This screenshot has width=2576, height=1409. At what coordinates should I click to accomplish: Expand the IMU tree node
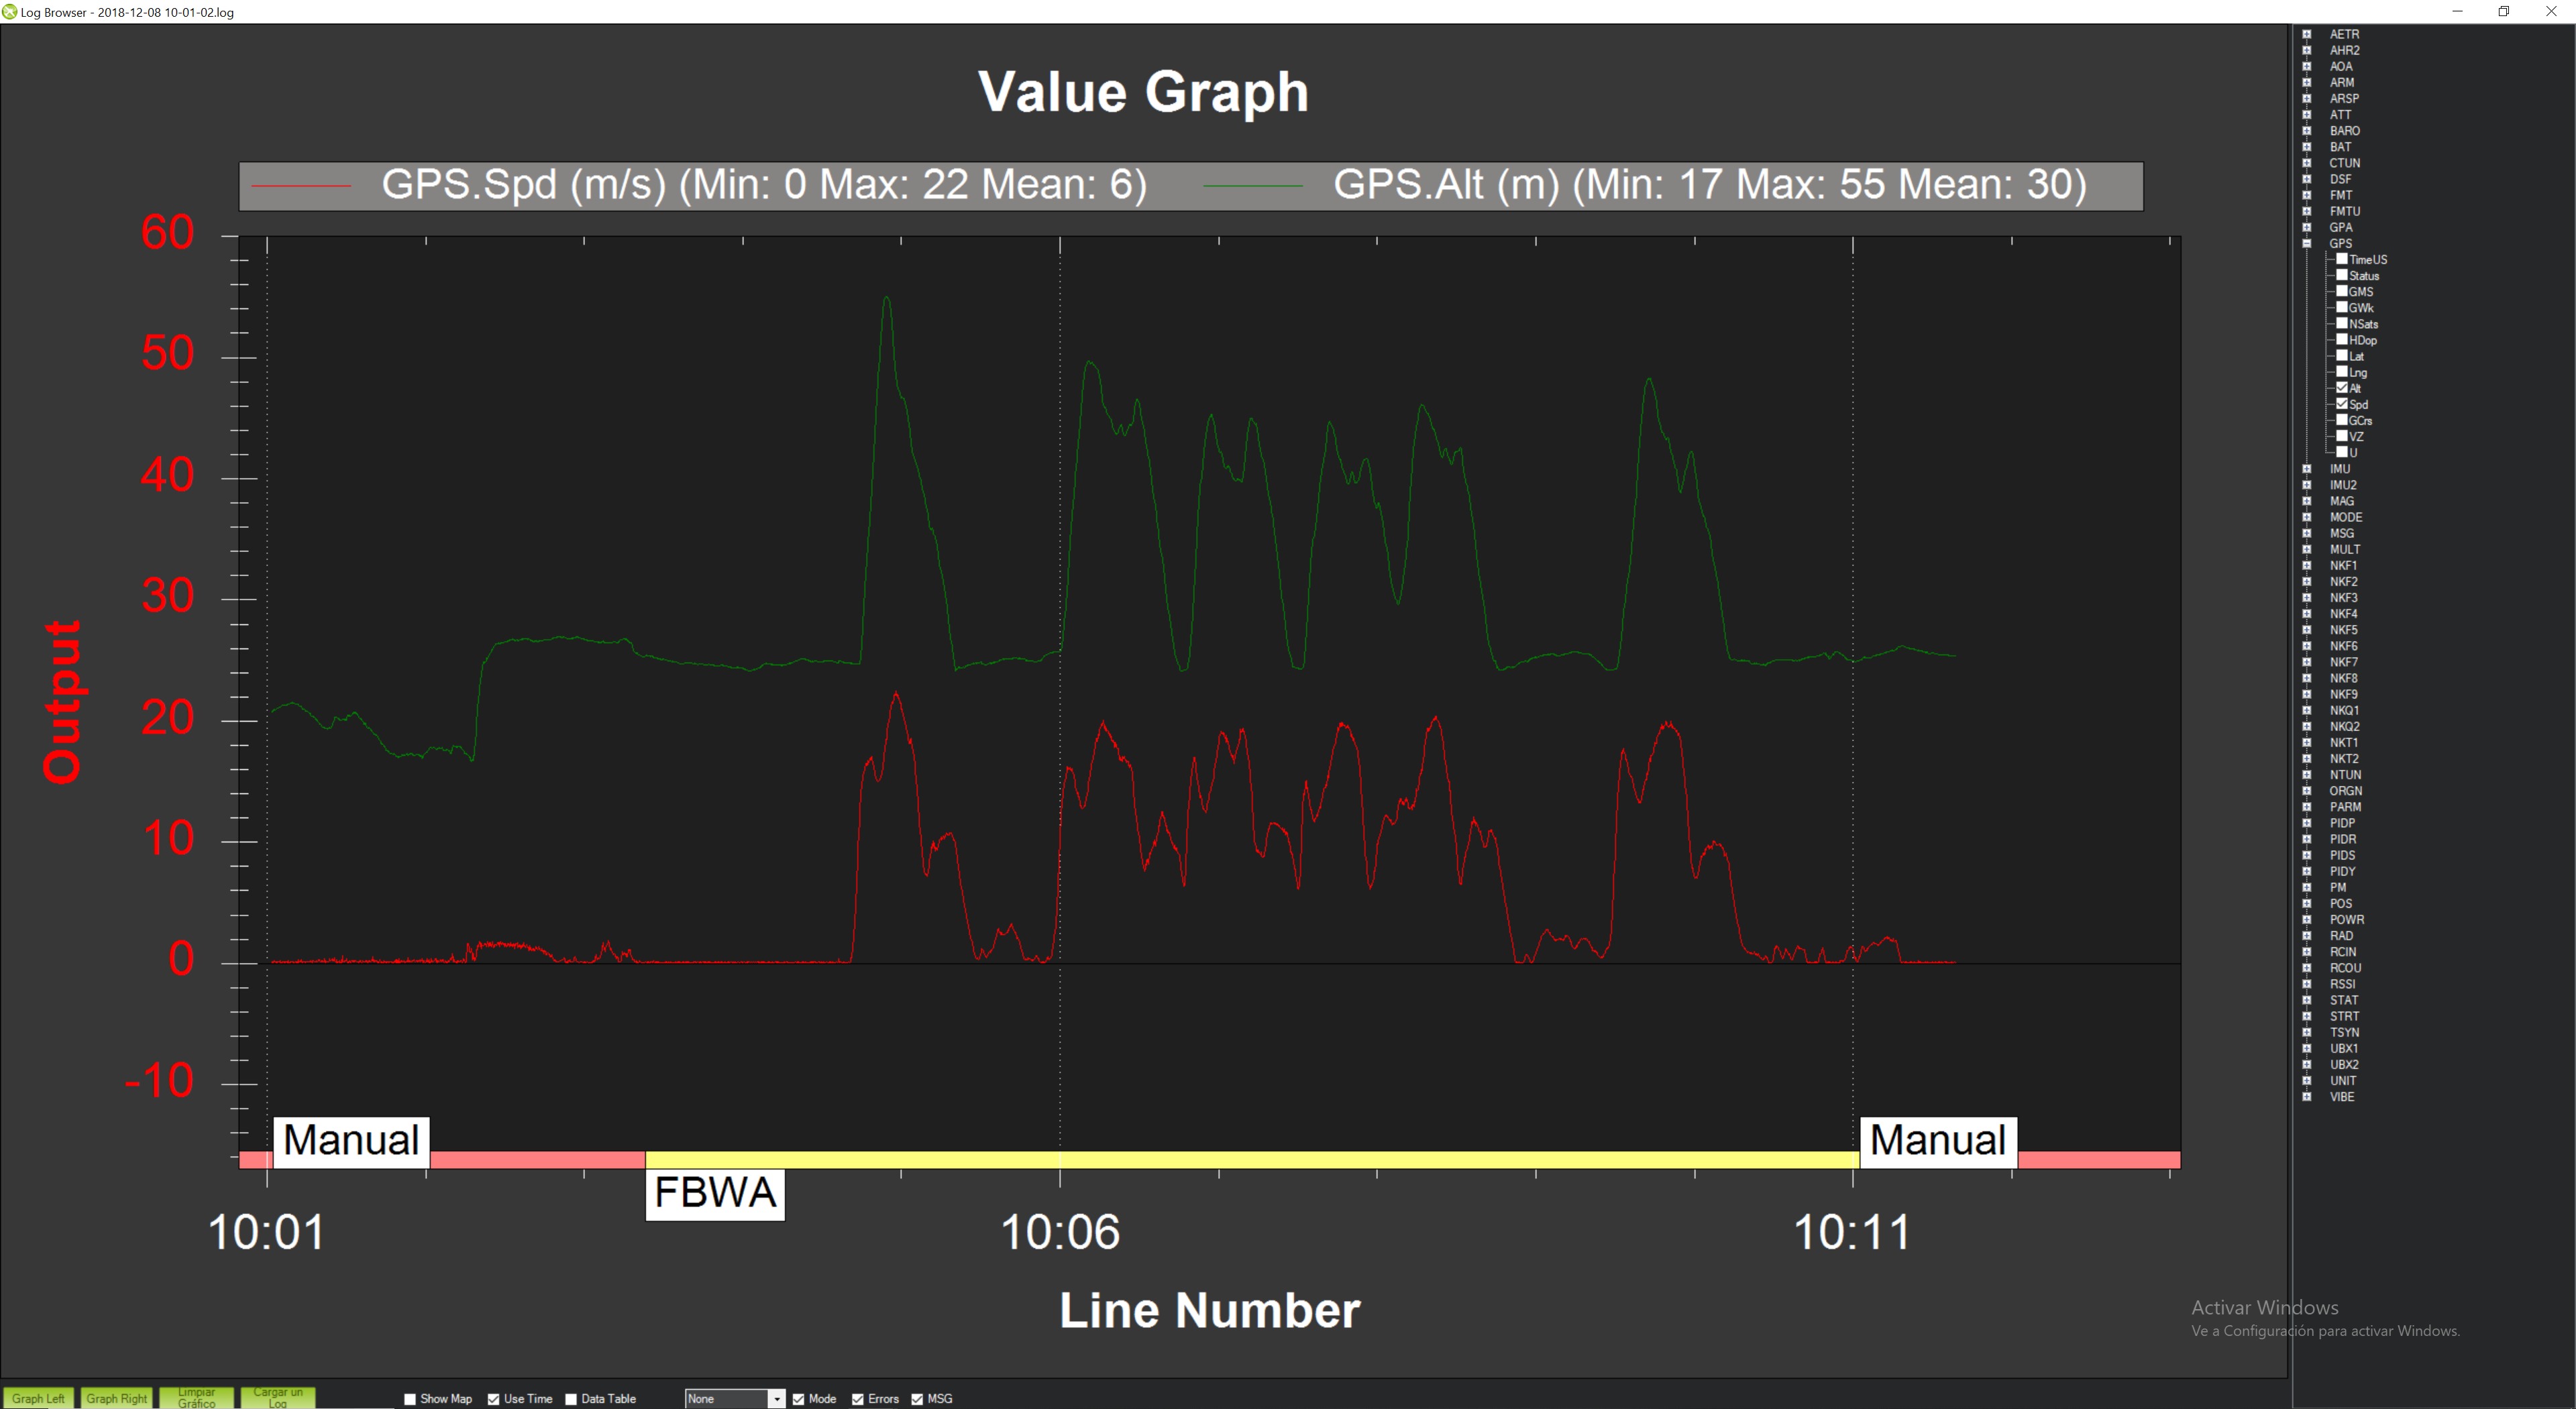2306,468
